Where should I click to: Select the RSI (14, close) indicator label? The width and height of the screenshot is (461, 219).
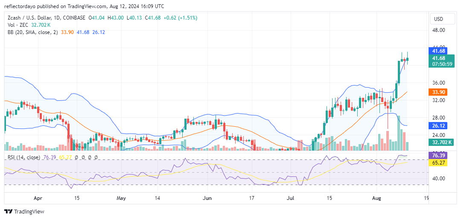point(23,157)
